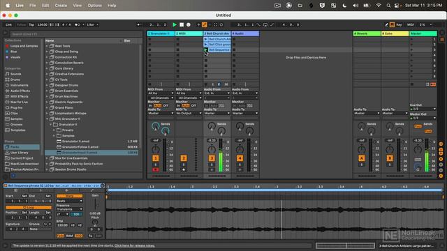Image resolution: width=447 pixels, height=251 pixels.
Task: Open the Beats warp mode dropdown
Action: coord(70,201)
